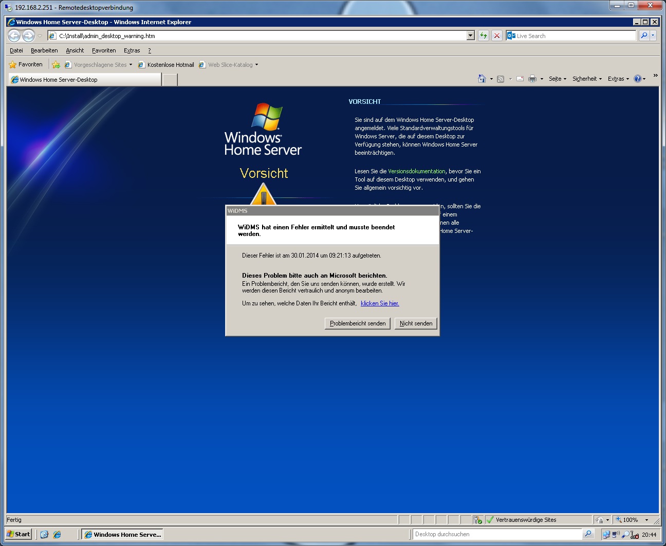Click desktop search magnifier button
This screenshot has height=546, width=666.
click(588, 534)
